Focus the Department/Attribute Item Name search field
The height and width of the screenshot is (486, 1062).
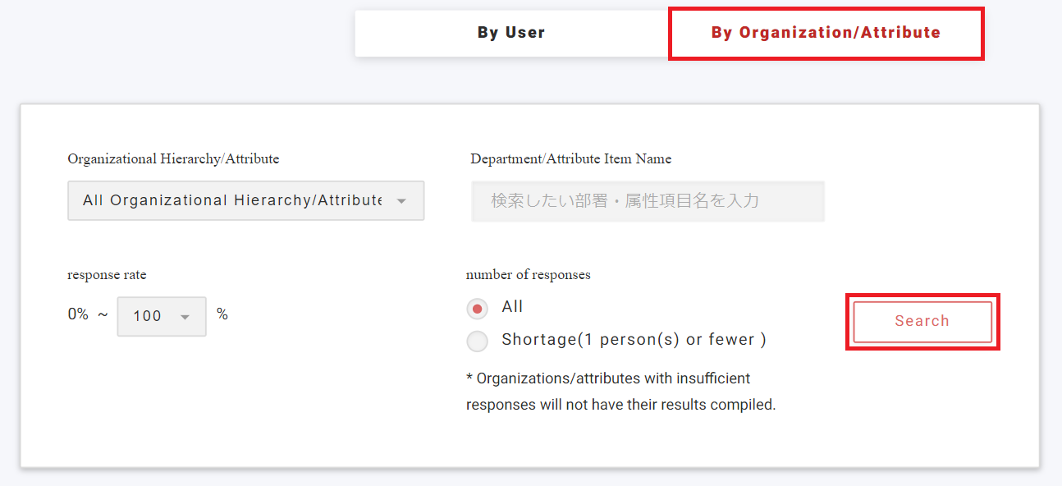pos(648,201)
